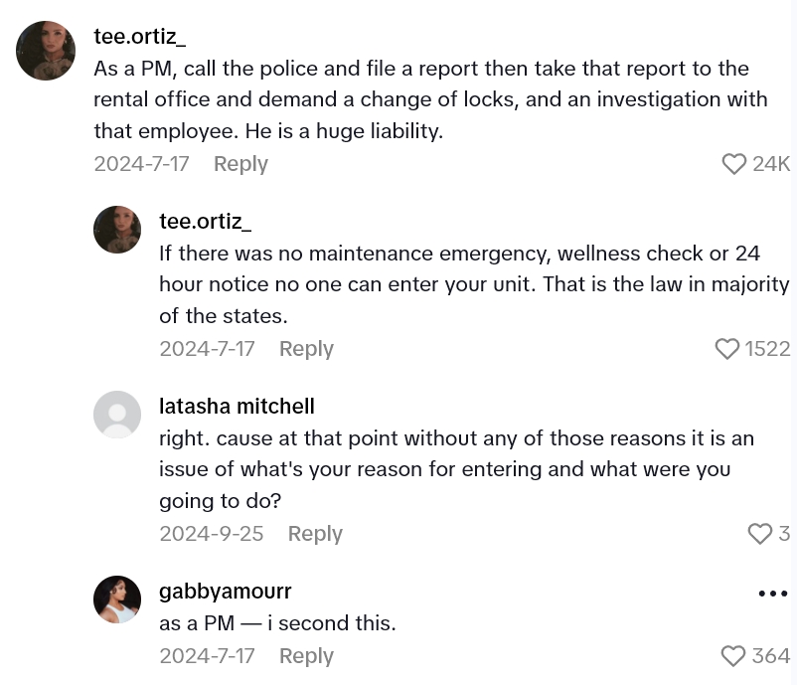Like tee.ortiz_'s top comment with 24K likes
This screenshot has height=685, width=797.
tap(734, 163)
